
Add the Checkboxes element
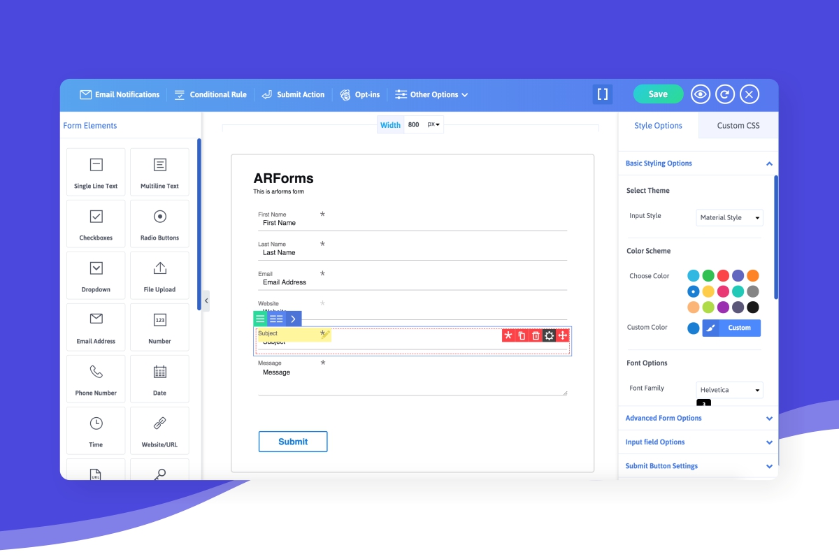(x=96, y=224)
